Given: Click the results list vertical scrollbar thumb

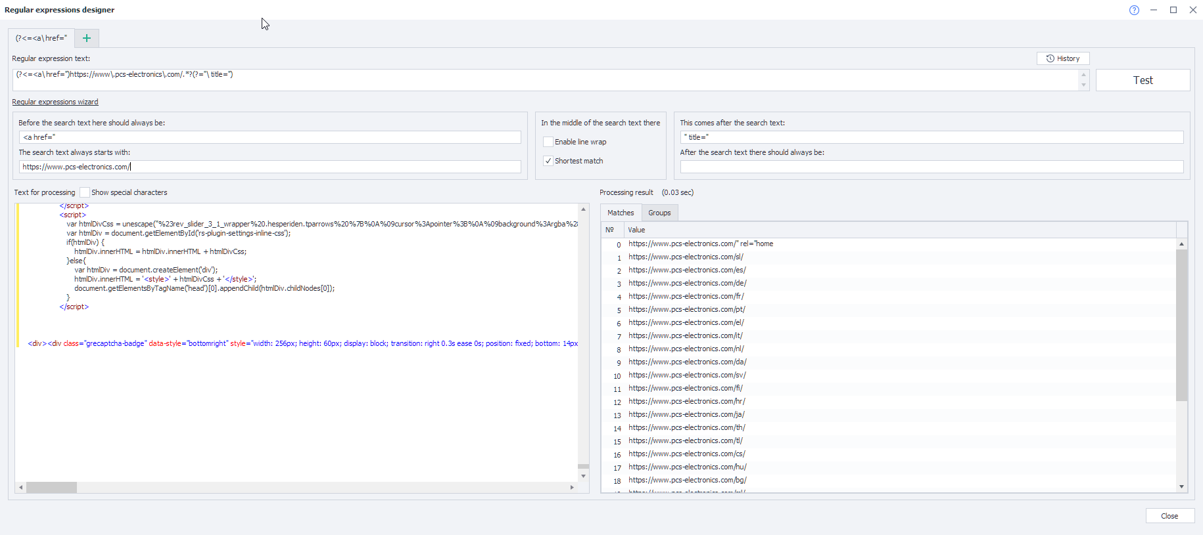Looking at the screenshot, I should 1181,325.
